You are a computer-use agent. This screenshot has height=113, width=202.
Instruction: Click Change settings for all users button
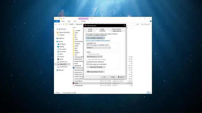point(95,72)
